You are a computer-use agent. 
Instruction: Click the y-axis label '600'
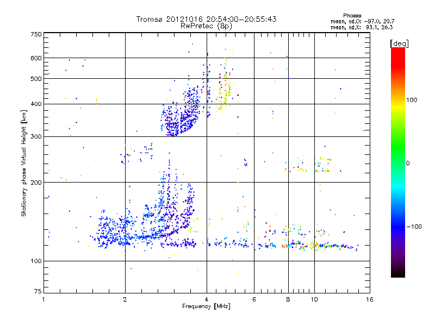36,58
